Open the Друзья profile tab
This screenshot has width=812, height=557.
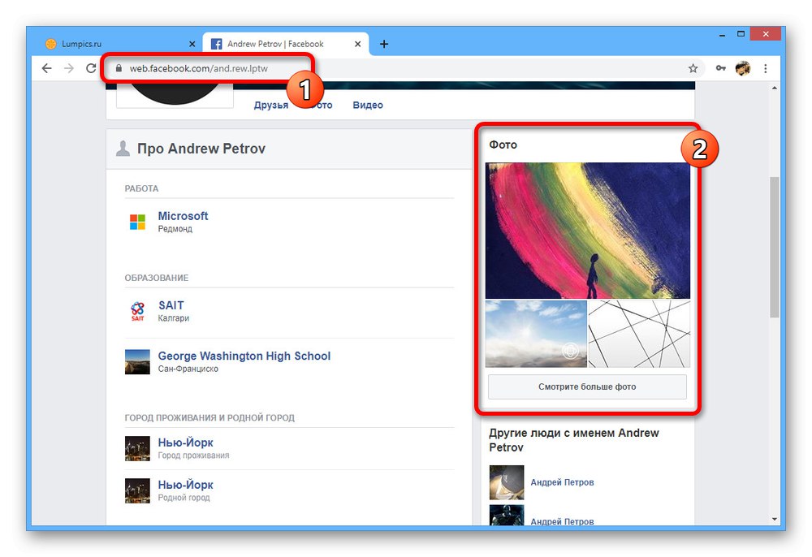[271, 105]
